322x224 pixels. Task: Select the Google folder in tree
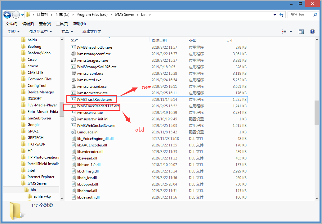(x=33, y=125)
